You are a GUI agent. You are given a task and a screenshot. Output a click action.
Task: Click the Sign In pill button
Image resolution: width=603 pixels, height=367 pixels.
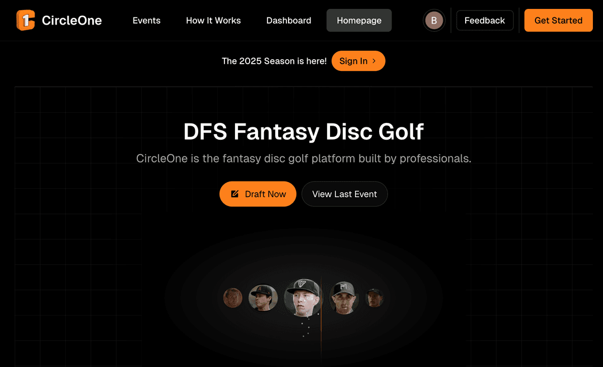(x=358, y=61)
